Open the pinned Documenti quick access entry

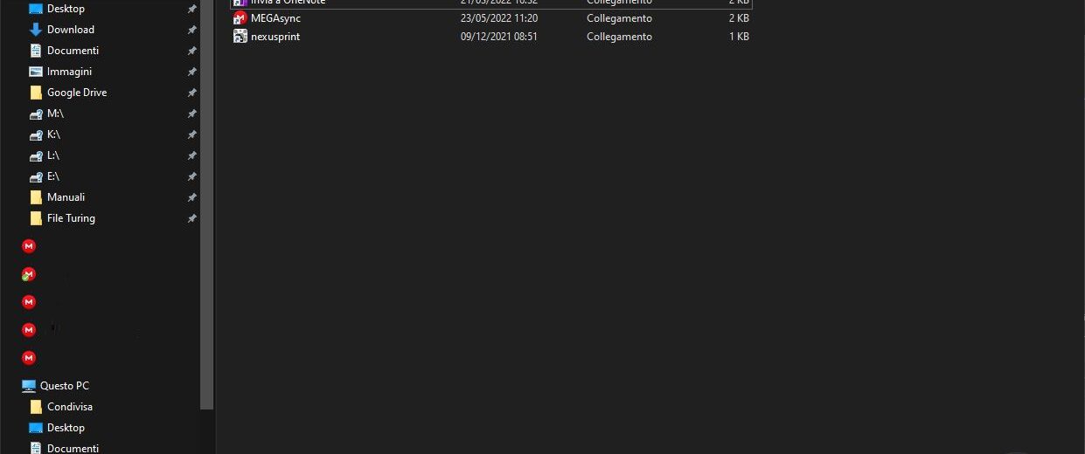[73, 51]
